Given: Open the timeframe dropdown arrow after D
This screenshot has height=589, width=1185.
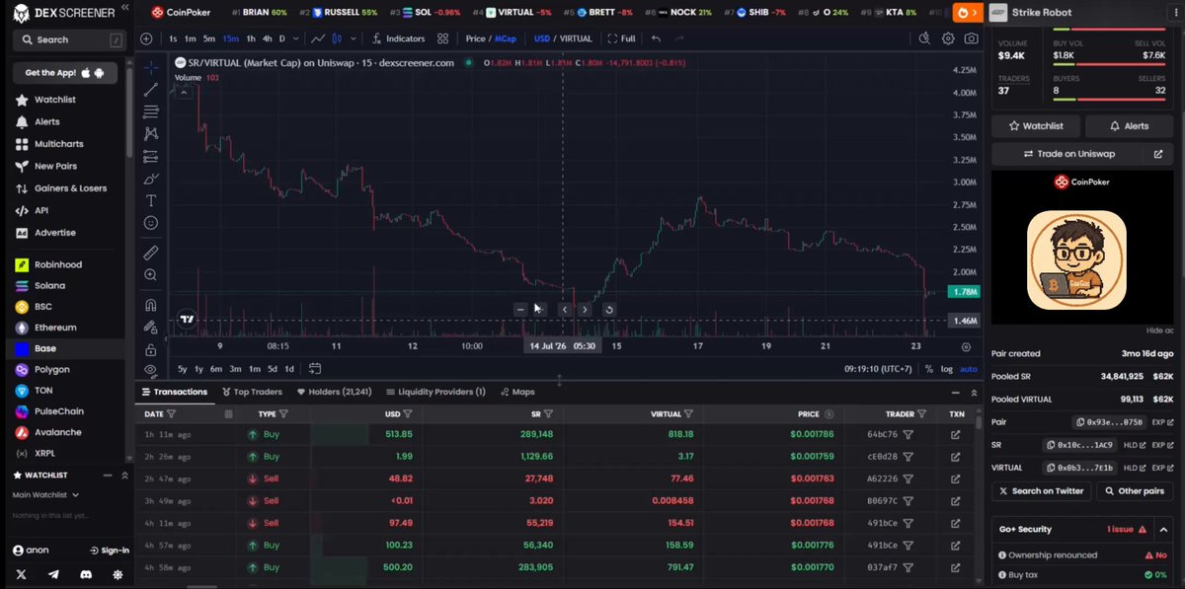Looking at the screenshot, I should pos(296,38).
